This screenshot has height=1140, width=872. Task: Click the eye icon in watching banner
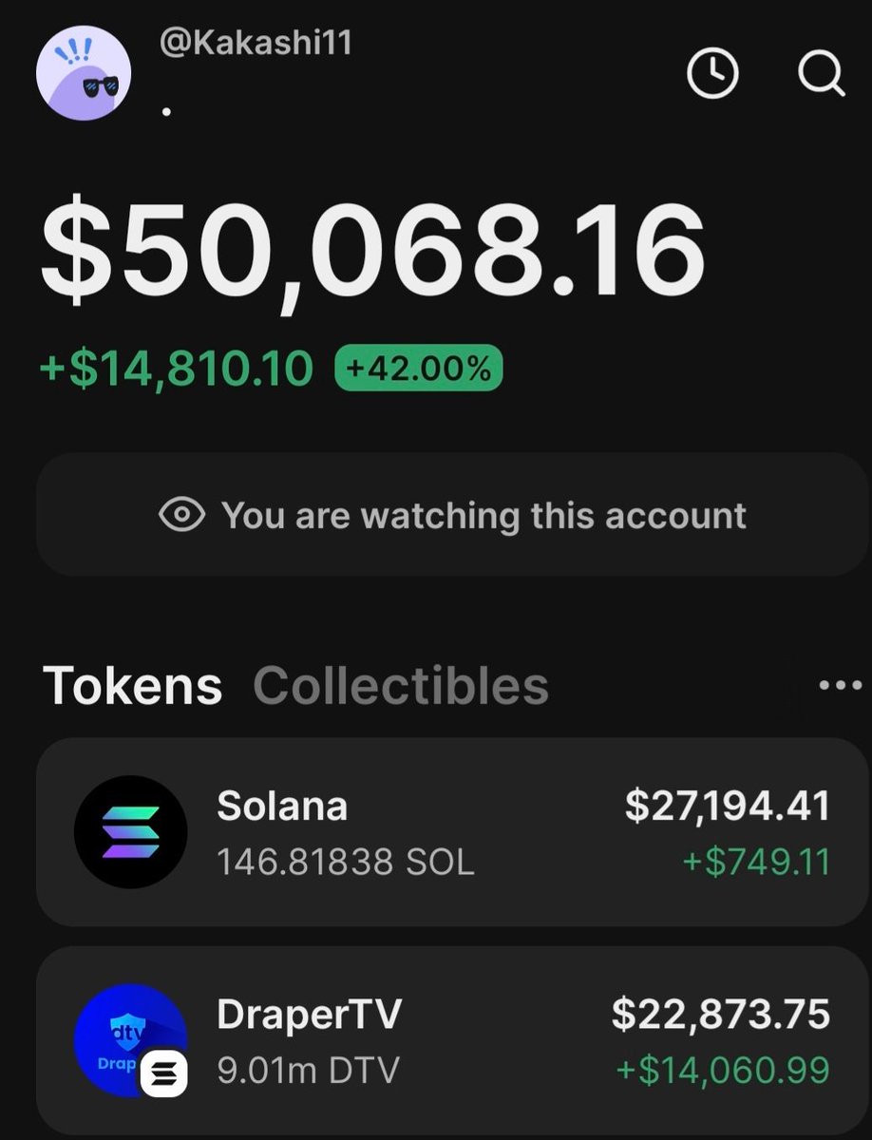(x=182, y=515)
